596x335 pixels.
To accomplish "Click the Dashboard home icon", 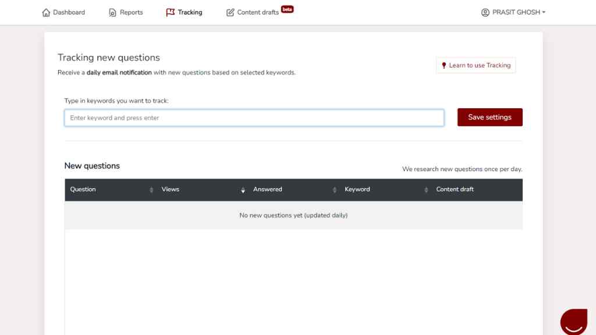I will 46,13.
